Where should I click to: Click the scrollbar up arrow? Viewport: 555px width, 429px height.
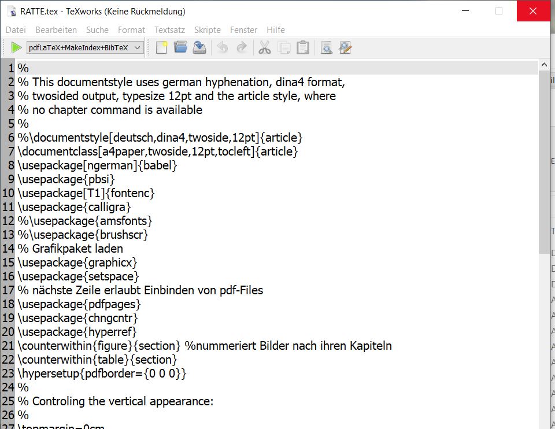[545, 64]
